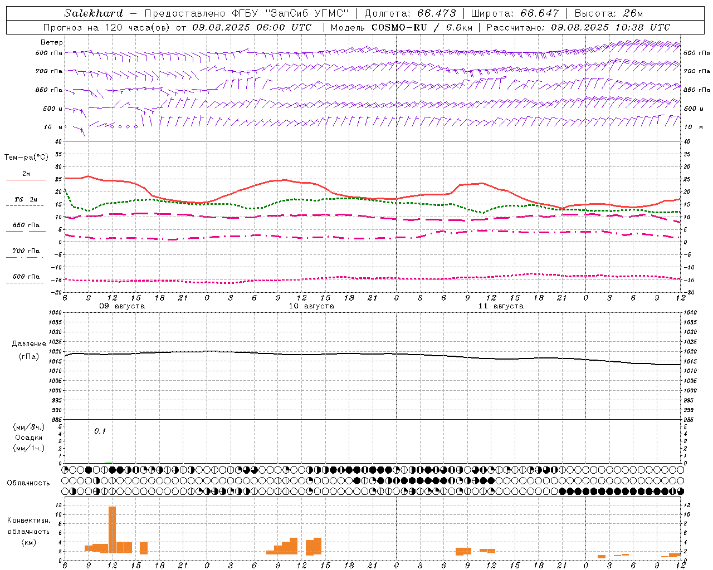Click the date label "10 августа"

(311, 306)
